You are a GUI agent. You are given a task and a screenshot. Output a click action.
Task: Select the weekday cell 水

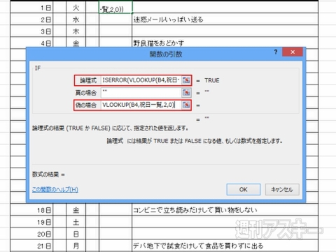pos(76,20)
